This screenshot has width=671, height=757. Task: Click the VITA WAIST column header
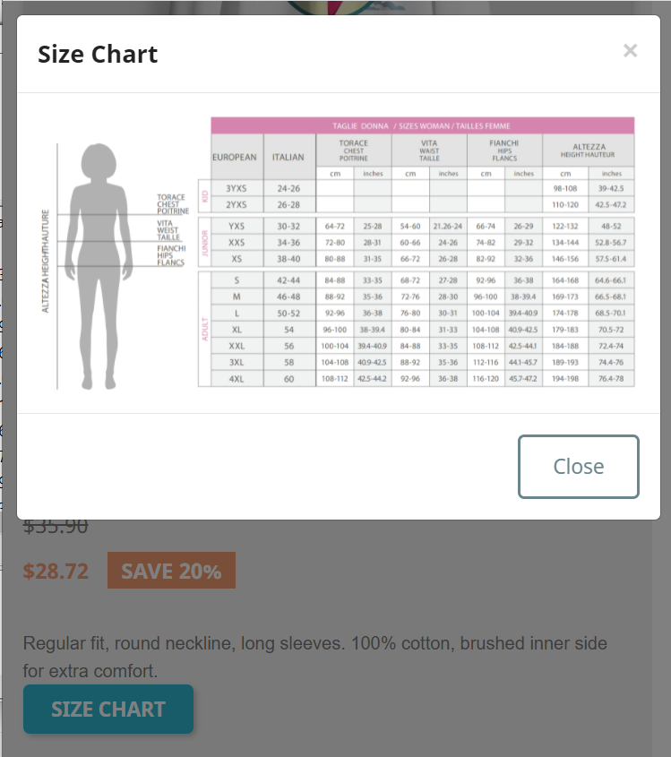point(429,151)
